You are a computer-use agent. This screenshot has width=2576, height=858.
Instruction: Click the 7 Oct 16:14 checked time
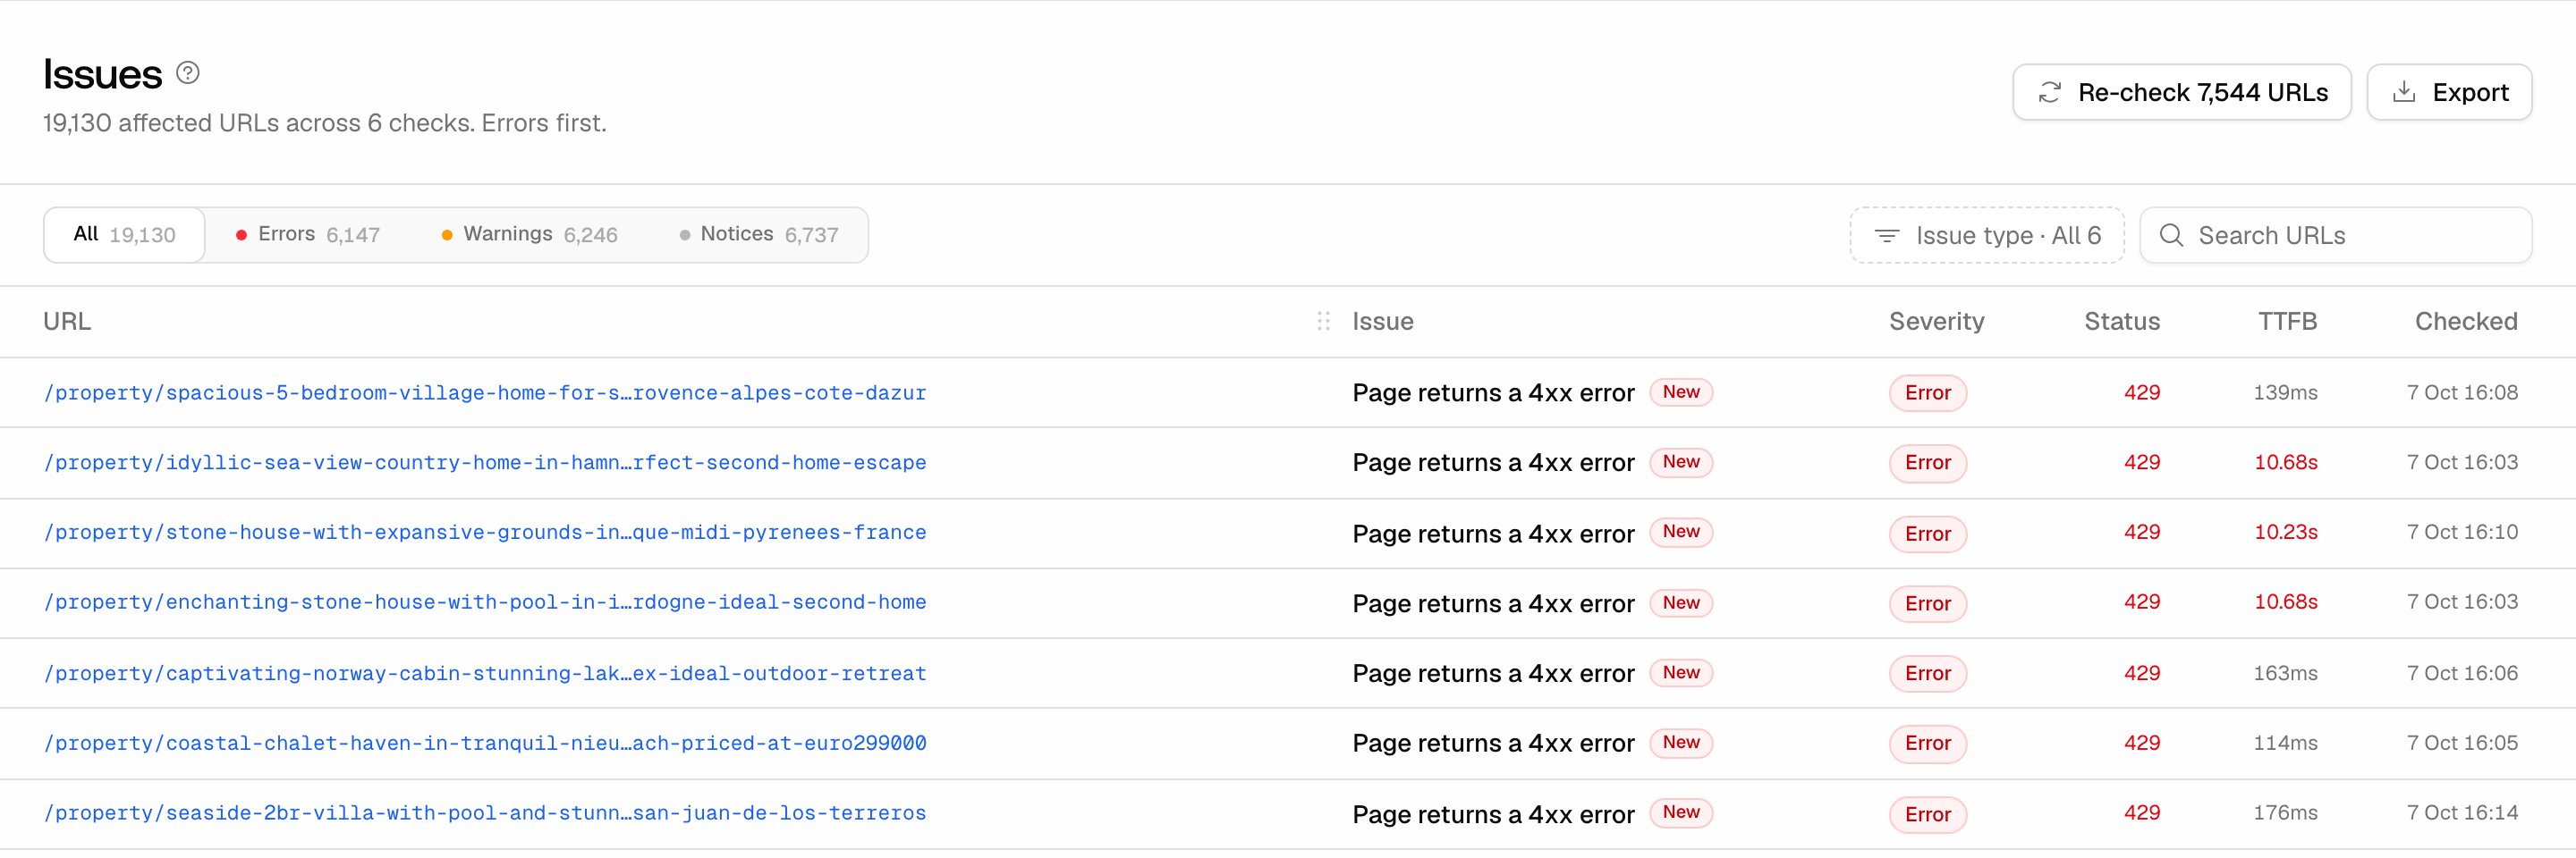click(2462, 813)
